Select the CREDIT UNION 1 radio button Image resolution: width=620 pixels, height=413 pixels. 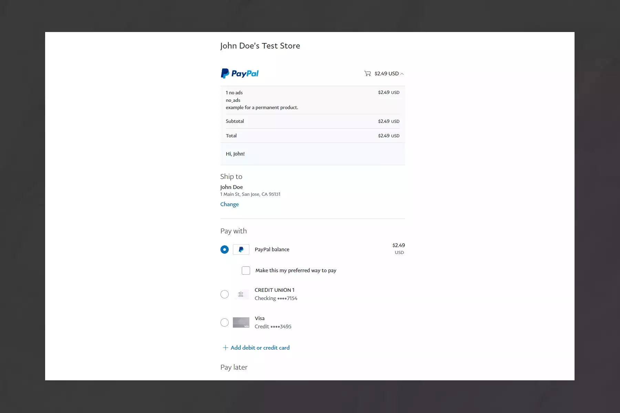(225, 294)
